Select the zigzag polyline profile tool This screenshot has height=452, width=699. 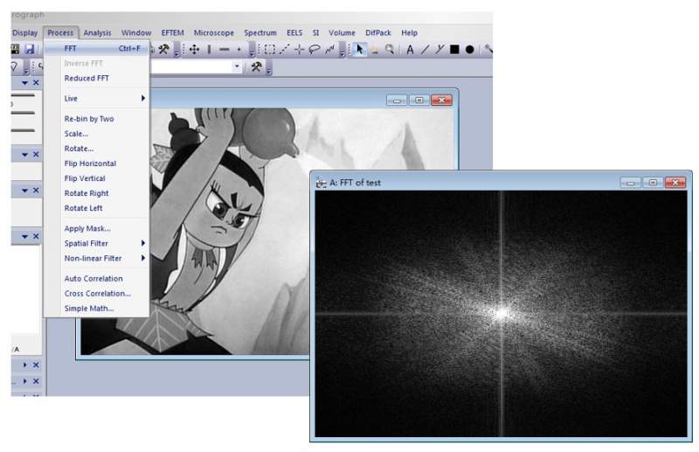point(329,50)
